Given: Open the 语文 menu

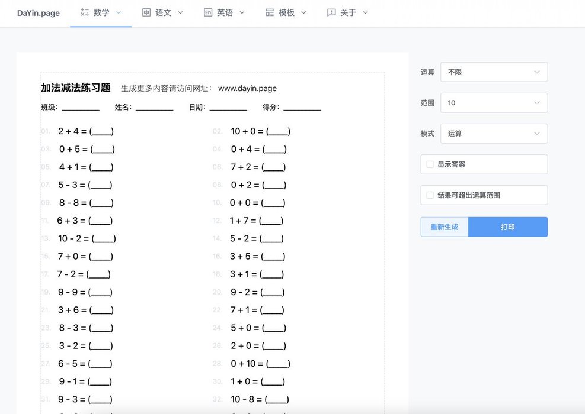Looking at the screenshot, I should pyautogui.click(x=163, y=12).
